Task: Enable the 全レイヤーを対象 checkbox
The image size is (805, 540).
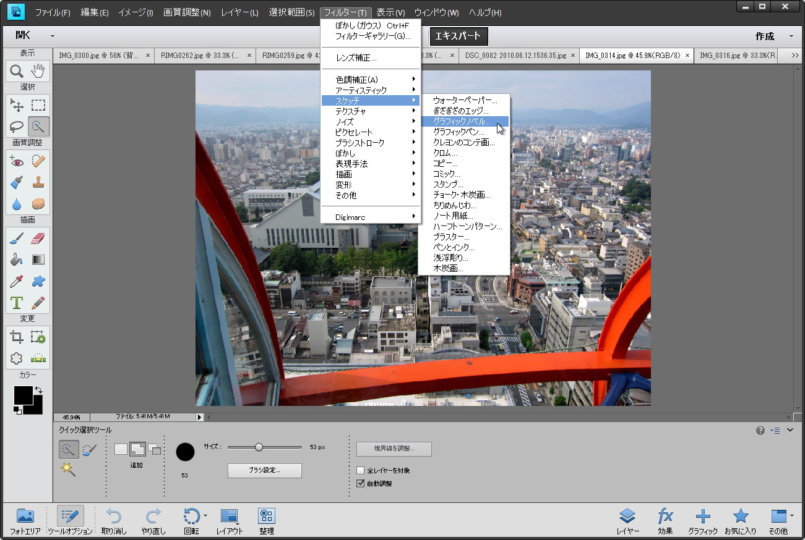Action: tap(361, 471)
